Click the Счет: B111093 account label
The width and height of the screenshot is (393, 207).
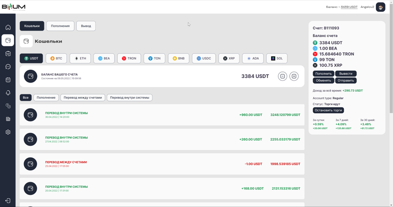326,28
